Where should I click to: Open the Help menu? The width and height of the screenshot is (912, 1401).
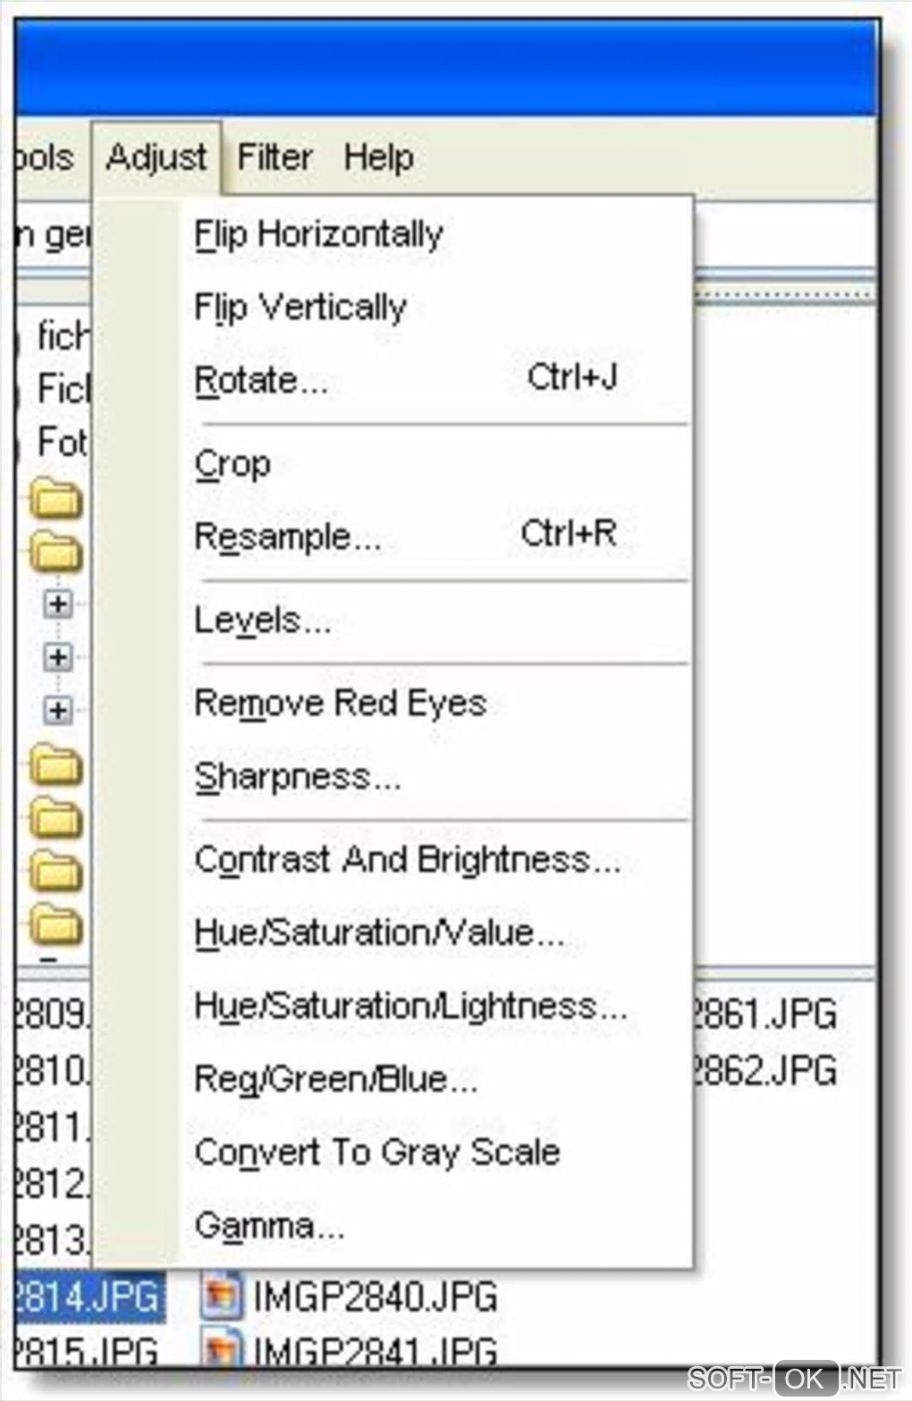point(378,157)
